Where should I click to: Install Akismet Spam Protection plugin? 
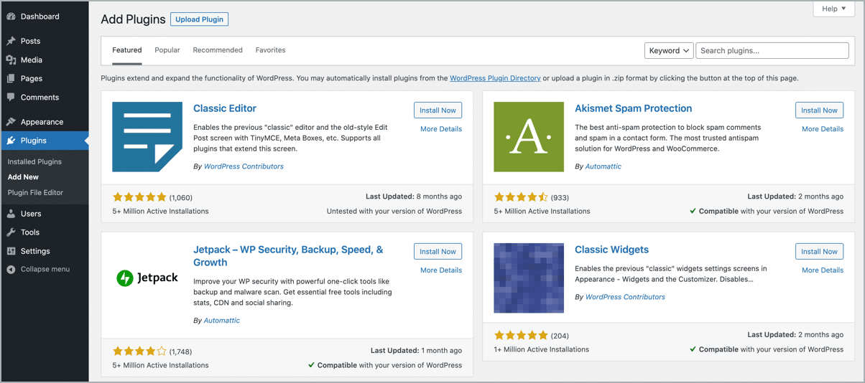coord(819,110)
